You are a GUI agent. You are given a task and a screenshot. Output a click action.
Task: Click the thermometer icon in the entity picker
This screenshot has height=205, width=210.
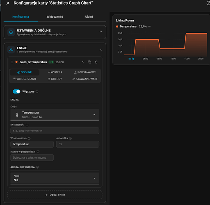(x=17, y=115)
